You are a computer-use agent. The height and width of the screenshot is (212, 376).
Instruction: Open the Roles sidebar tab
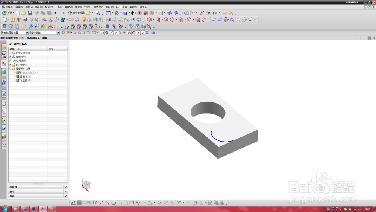click(x=4, y=137)
